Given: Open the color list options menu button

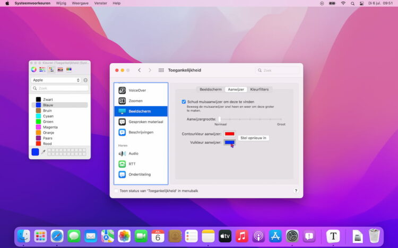Looking at the screenshot, I should (x=85, y=80).
